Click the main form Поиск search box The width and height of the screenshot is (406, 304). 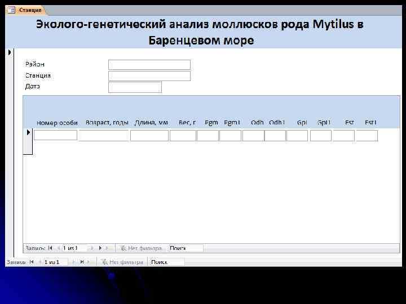[167, 262]
